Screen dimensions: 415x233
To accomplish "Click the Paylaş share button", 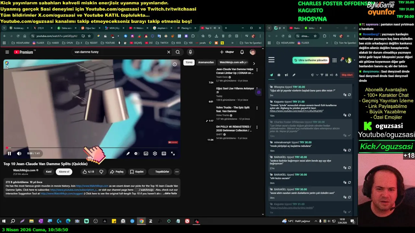I will 117,172.
